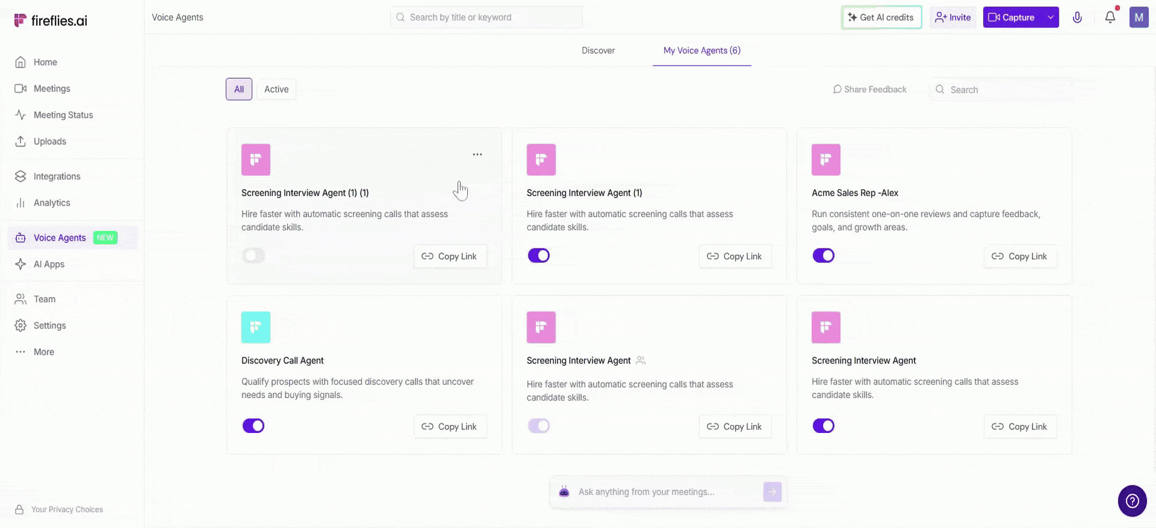The image size is (1156, 528).
Task: Open the help question mark button
Action: point(1132,500)
